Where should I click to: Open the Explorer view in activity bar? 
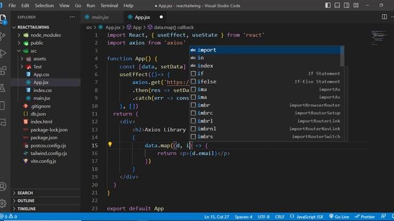pos(2,18)
